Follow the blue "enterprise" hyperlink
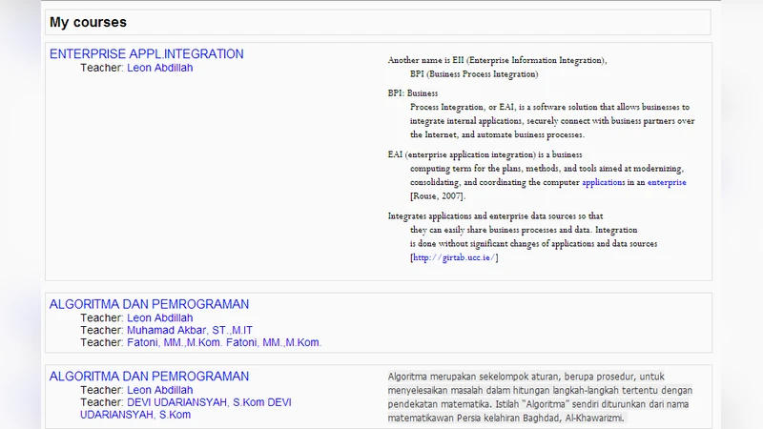 click(x=667, y=182)
